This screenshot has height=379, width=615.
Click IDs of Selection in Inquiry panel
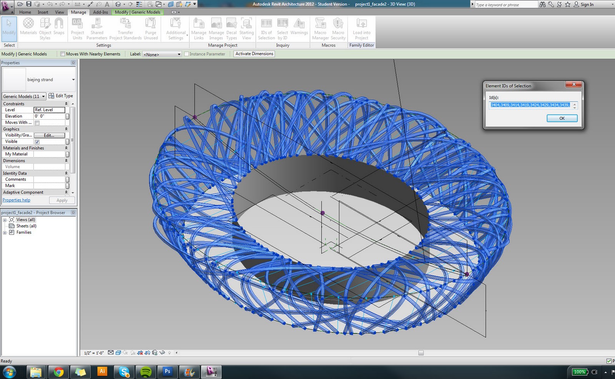point(266,29)
